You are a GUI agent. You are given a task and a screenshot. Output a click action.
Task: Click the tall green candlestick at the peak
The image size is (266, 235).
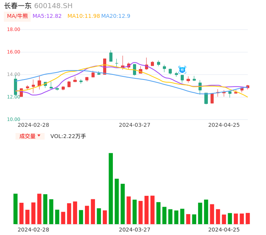tap(111, 57)
